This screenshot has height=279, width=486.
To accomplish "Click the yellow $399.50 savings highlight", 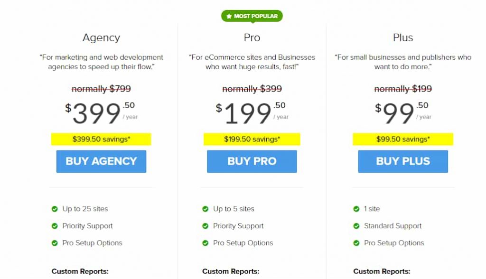I will tap(101, 139).
